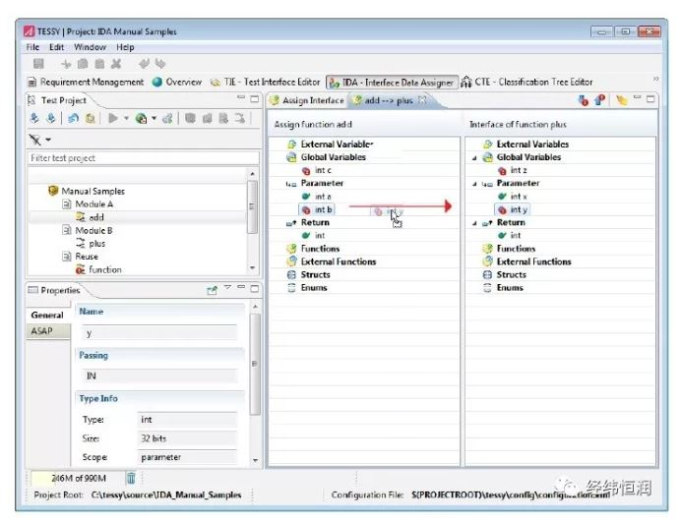
Task: Select IDA - Interface Data Assigner perspective
Action: 392,83
